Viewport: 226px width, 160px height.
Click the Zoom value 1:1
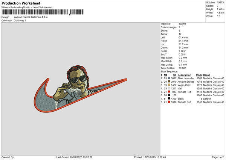click(218, 16)
